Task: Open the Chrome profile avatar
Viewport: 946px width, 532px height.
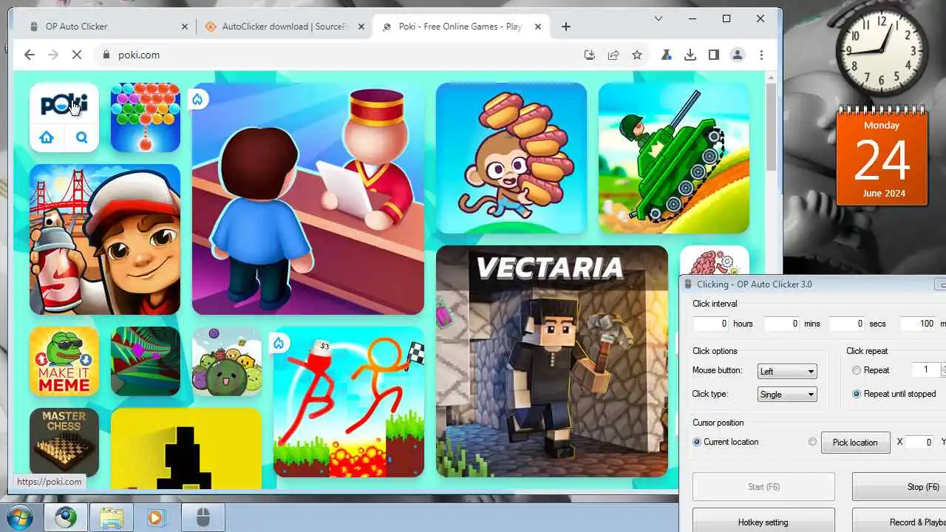Action: point(738,55)
